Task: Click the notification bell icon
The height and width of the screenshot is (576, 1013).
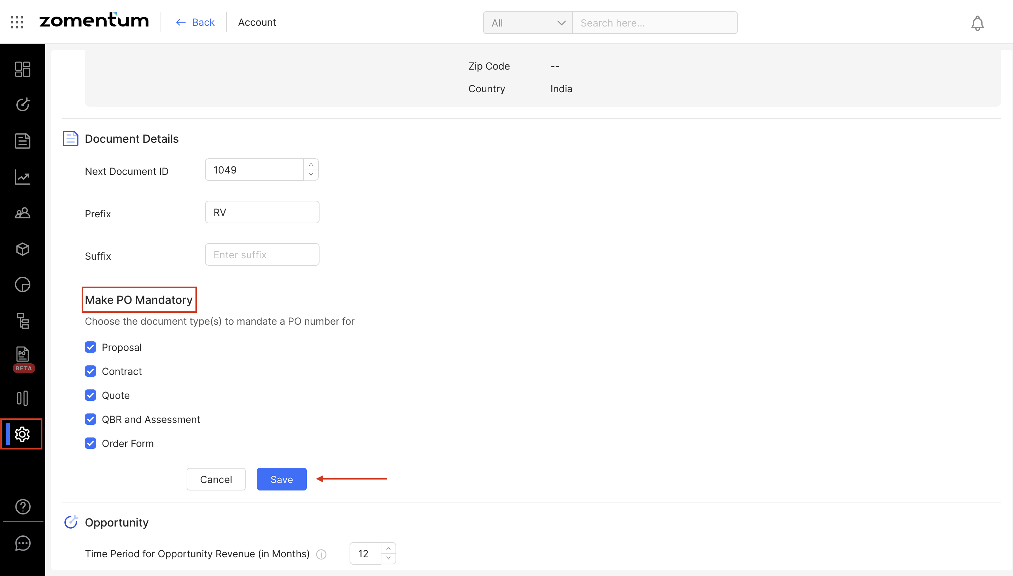Action: click(977, 23)
